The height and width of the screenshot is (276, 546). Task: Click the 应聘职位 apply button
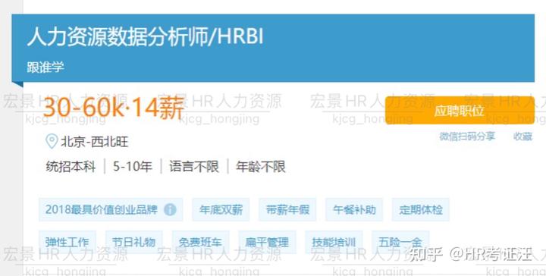coord(460,111)
